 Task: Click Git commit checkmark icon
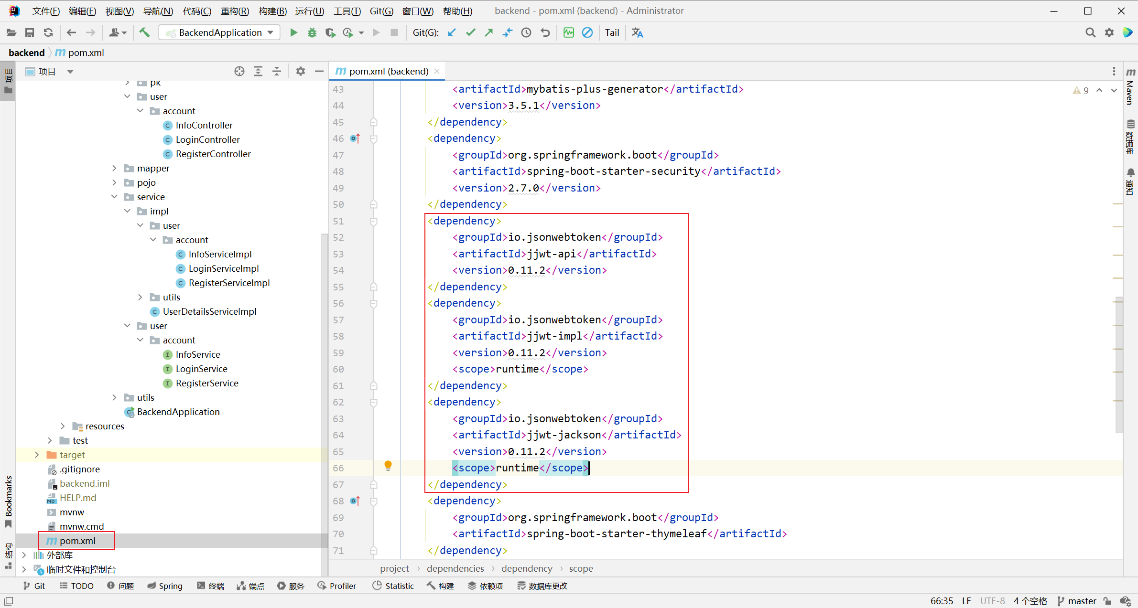[x=470, y=32]
